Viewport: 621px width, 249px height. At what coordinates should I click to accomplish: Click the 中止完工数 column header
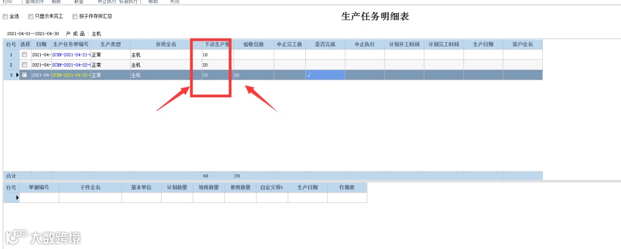point(289,44)
